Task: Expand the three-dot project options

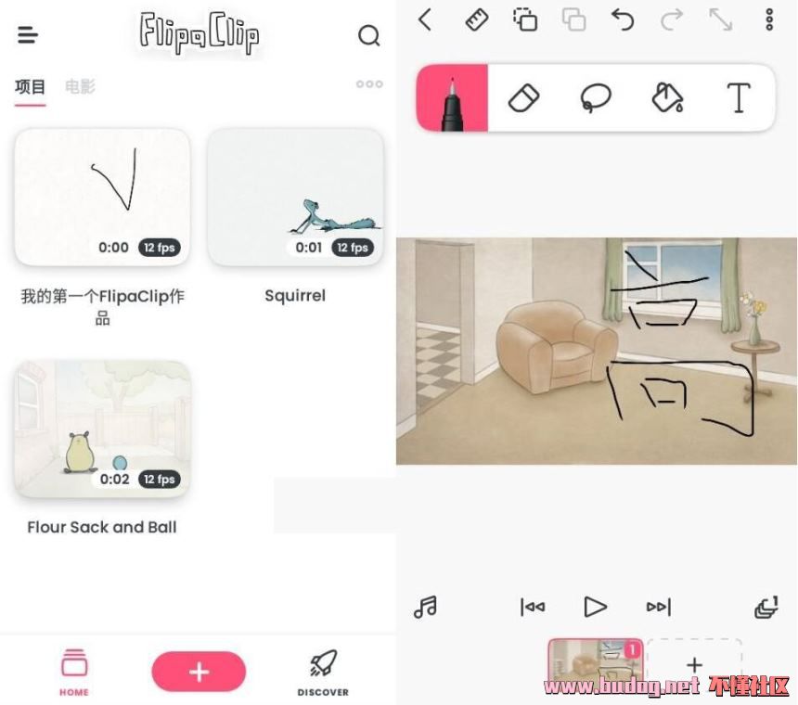Action: point(368,84)
